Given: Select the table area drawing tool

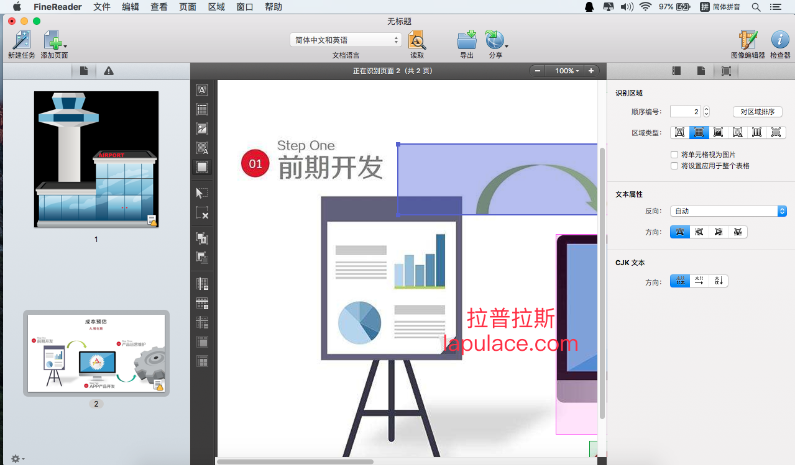Looking at the screenshot, I should click(x=201, y=109).
